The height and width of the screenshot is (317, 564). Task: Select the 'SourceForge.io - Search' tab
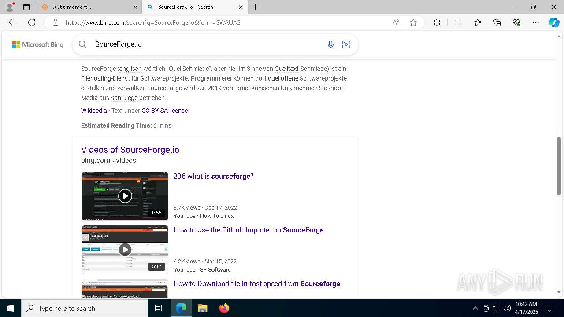click(195, 7)
